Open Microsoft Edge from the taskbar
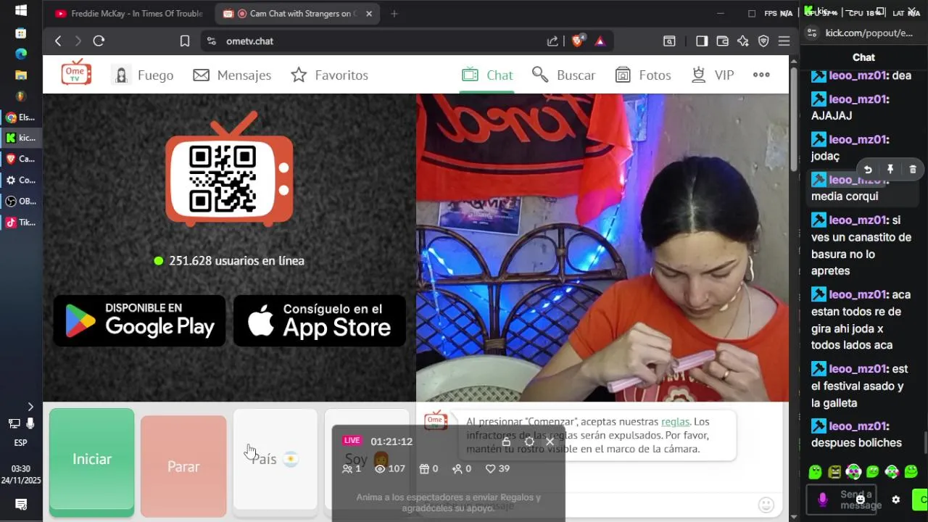Image resolution: width=928 pixels, height=522 pixels. coord(21,54)
